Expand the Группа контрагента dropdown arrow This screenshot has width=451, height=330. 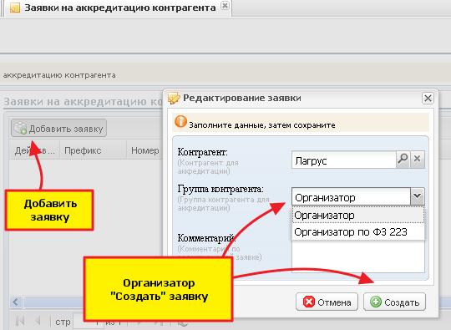(418, 196)
